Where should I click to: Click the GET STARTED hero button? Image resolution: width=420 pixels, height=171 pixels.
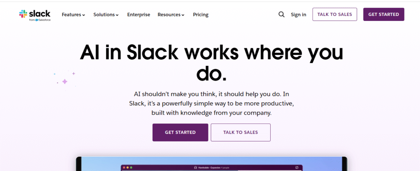pos(180,132)
